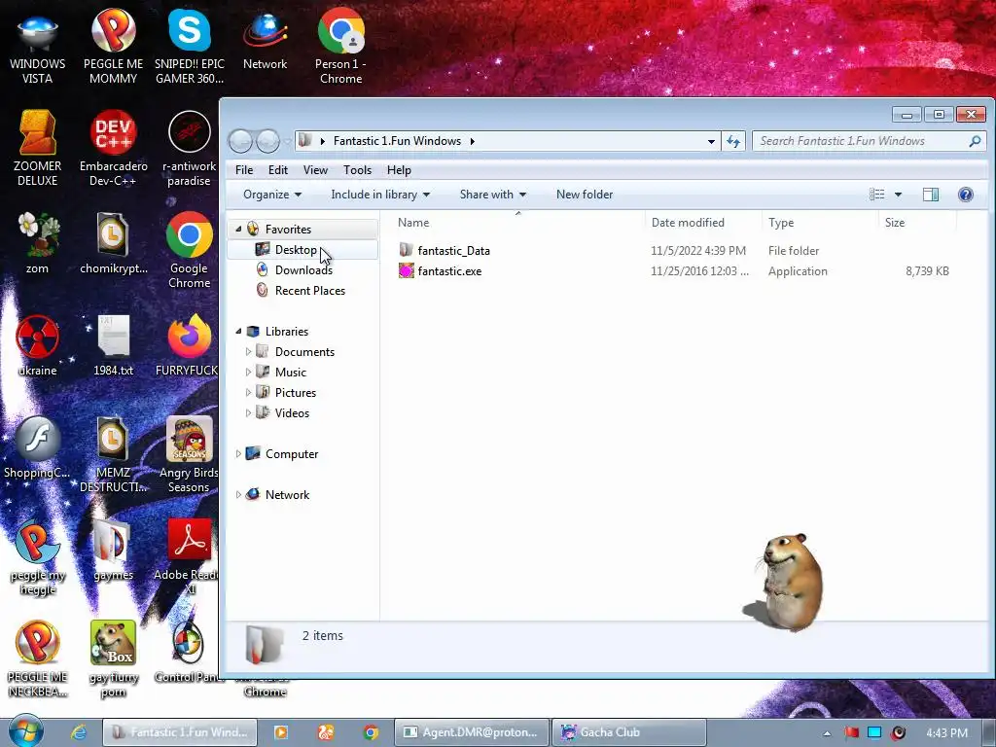
Task: Select the WINDOWS VISTA desktop icon
Action: coord(37,46)
